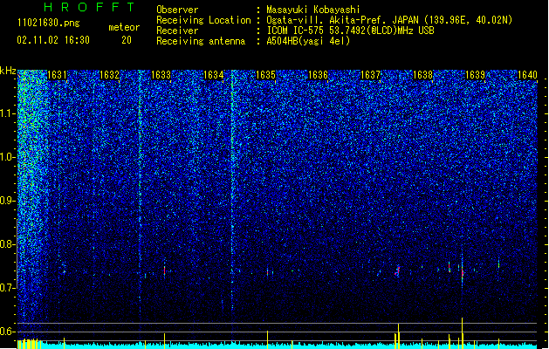Click the 1635 time marker
549x349 pixels.
(x=265, y=75)
